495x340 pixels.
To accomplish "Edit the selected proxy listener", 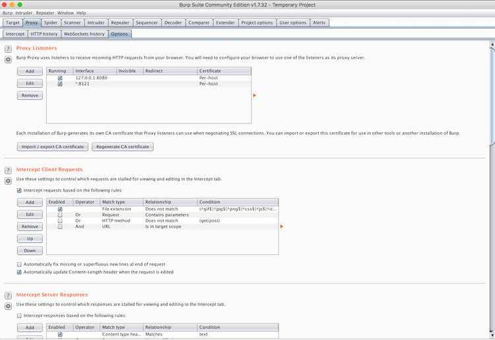I will [x=30, y=83].
